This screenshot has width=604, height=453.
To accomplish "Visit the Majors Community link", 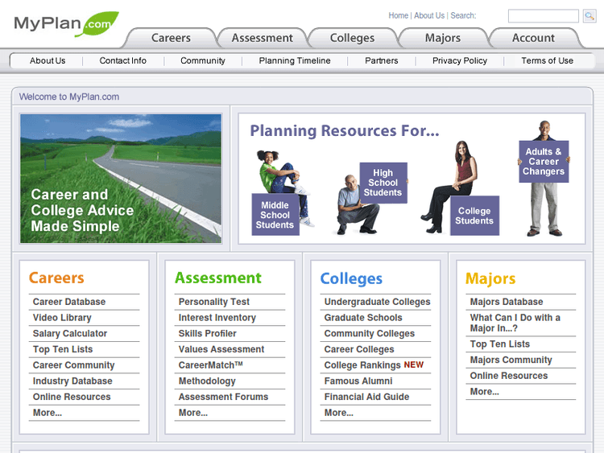I will (511, 360).
